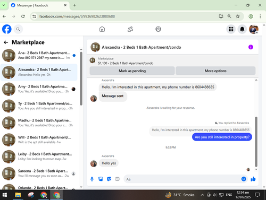
Task: Open the Facebook search magnifier
Action: tap(18, 29)
